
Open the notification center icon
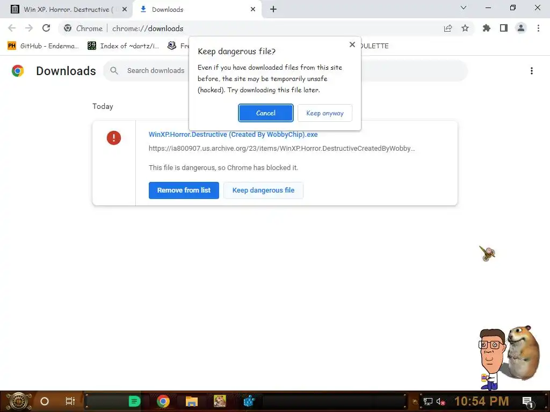pos(528,401)
